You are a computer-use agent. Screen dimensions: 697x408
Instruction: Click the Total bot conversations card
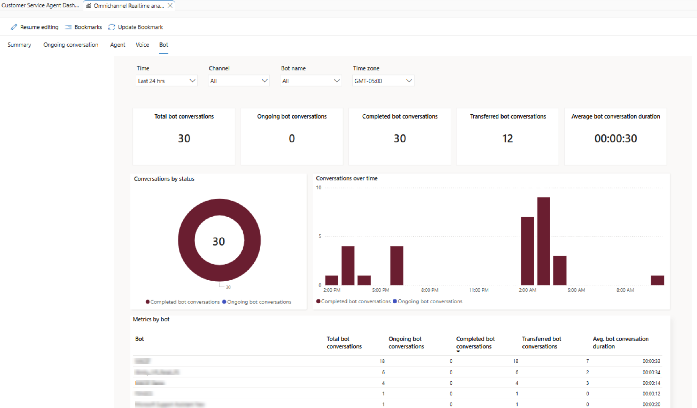point(184,136)
